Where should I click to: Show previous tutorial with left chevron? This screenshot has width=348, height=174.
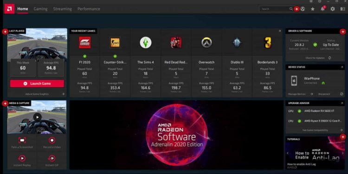(x=288, y=153)
